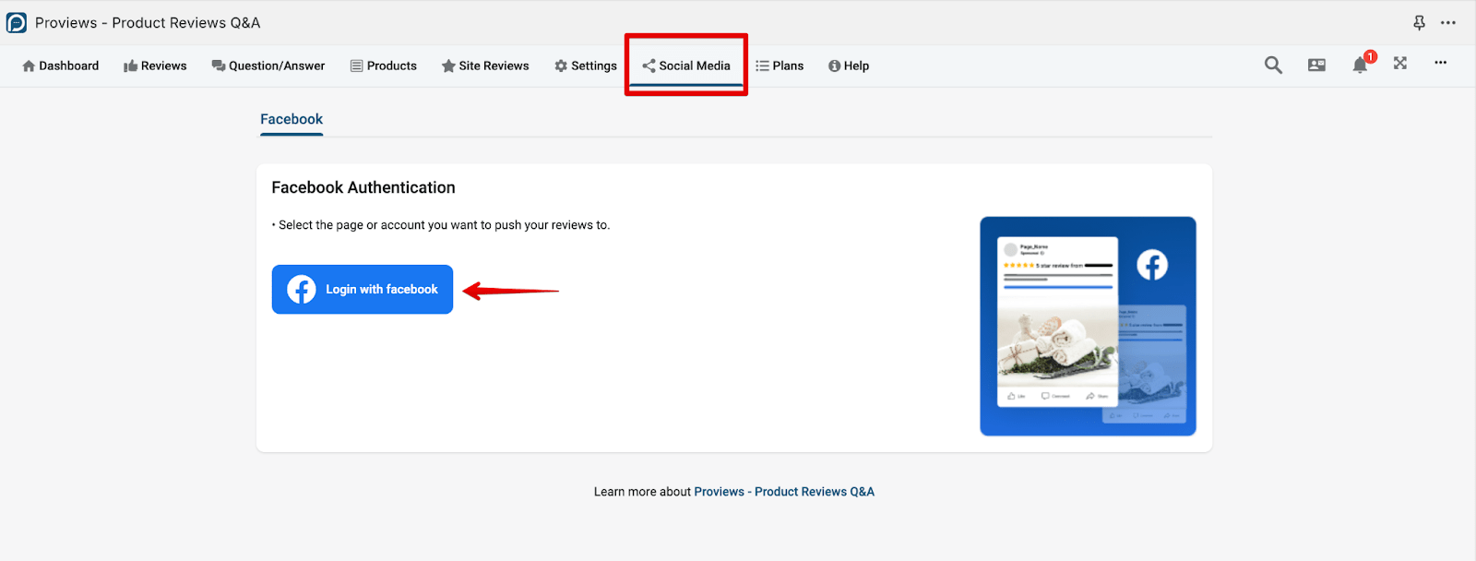The width and height of the screenshot is (1476, 561).
Task: Click the contact card icon
Action: (x=1316, y=65)
